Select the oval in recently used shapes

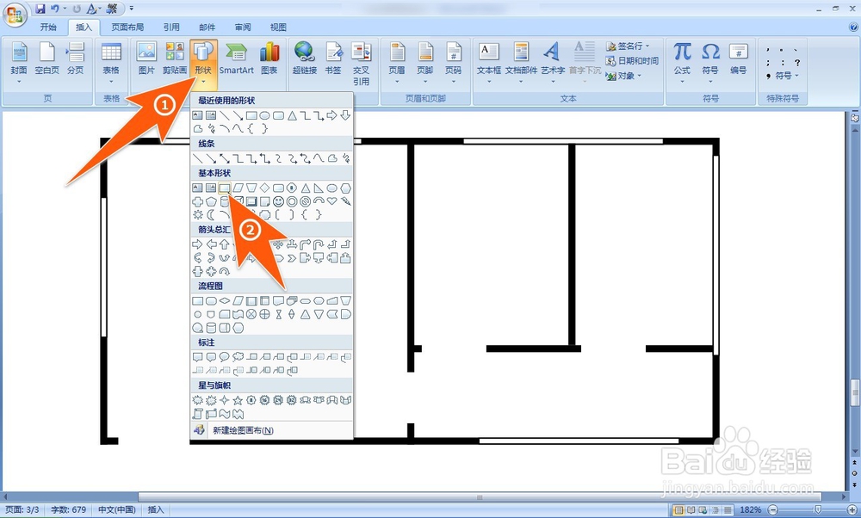coord(264,115)
